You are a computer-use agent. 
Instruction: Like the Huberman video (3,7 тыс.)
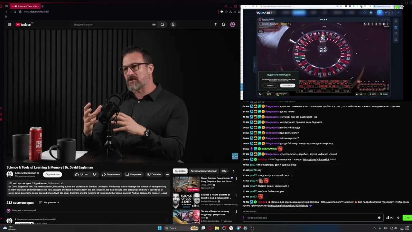click(x=81, y=174)
